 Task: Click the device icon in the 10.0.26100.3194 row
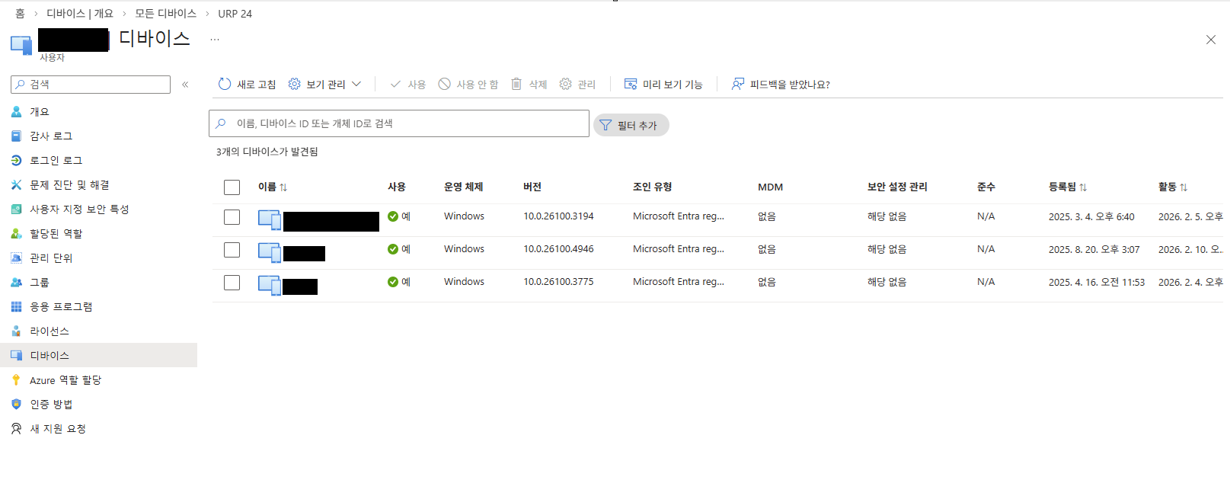tap(270, 220)
